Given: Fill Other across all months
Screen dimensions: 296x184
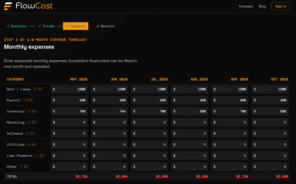Looking at the screenshot, I should [x=24, y=167].
